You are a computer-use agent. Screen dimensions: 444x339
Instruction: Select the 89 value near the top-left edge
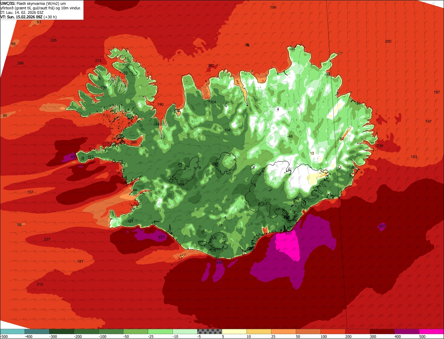point(13,44)
